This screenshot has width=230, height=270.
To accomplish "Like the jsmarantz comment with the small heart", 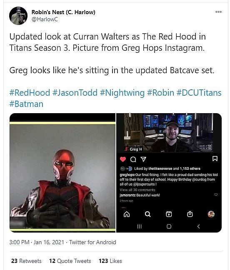I will (216, 195).
